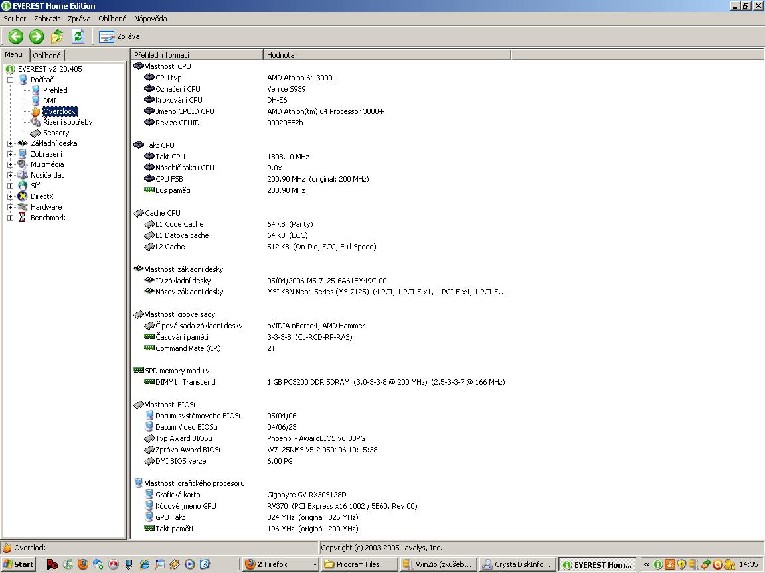This screenshot has width=765, height=573.
Task: Click the Refresh toolbar icon
Action: point(78,36)
